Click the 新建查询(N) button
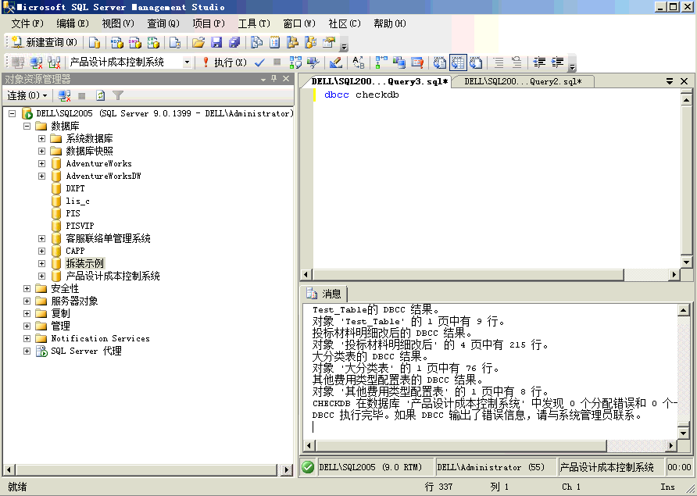697x496 pixels. tap(45, 42)
